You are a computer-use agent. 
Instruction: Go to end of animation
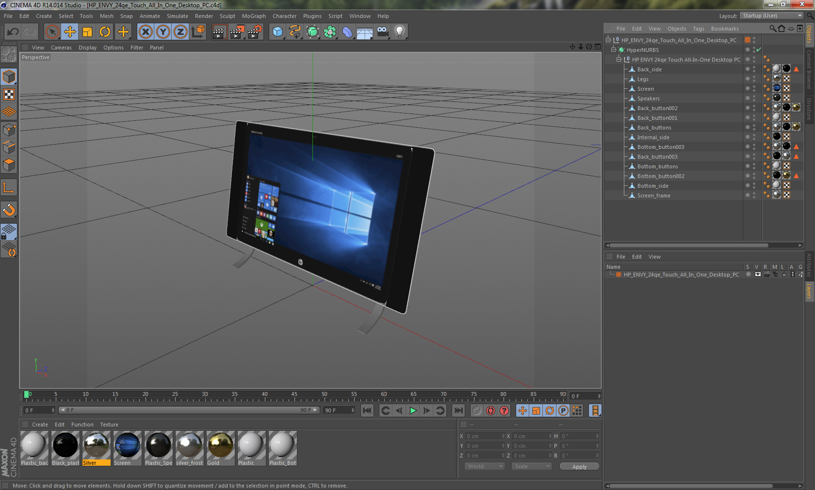(x=458, y=410)
